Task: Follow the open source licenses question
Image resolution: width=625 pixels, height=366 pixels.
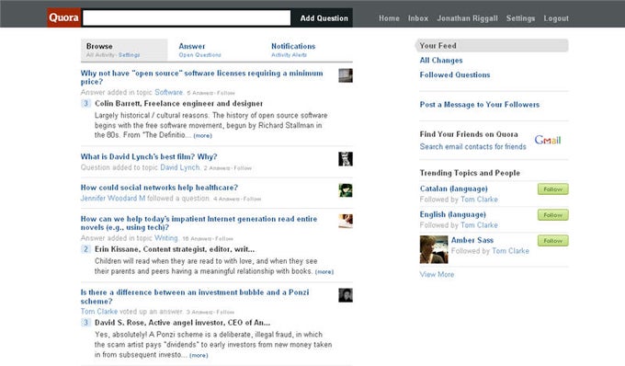Action: [x=226, y=93]
